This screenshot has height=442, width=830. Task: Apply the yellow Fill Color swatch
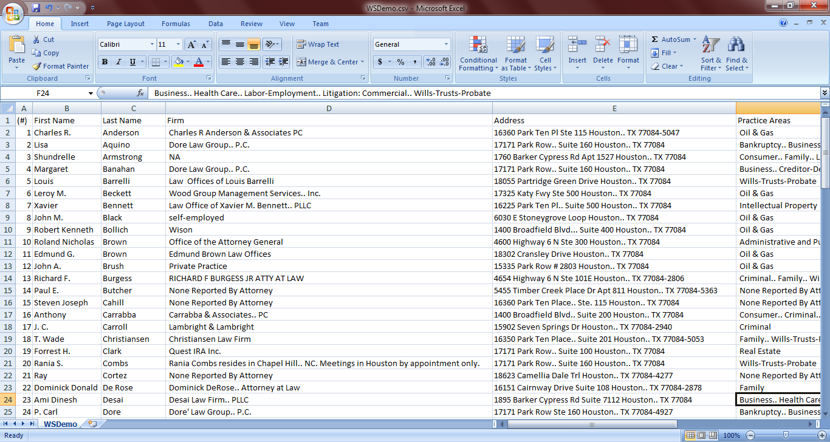178,62
